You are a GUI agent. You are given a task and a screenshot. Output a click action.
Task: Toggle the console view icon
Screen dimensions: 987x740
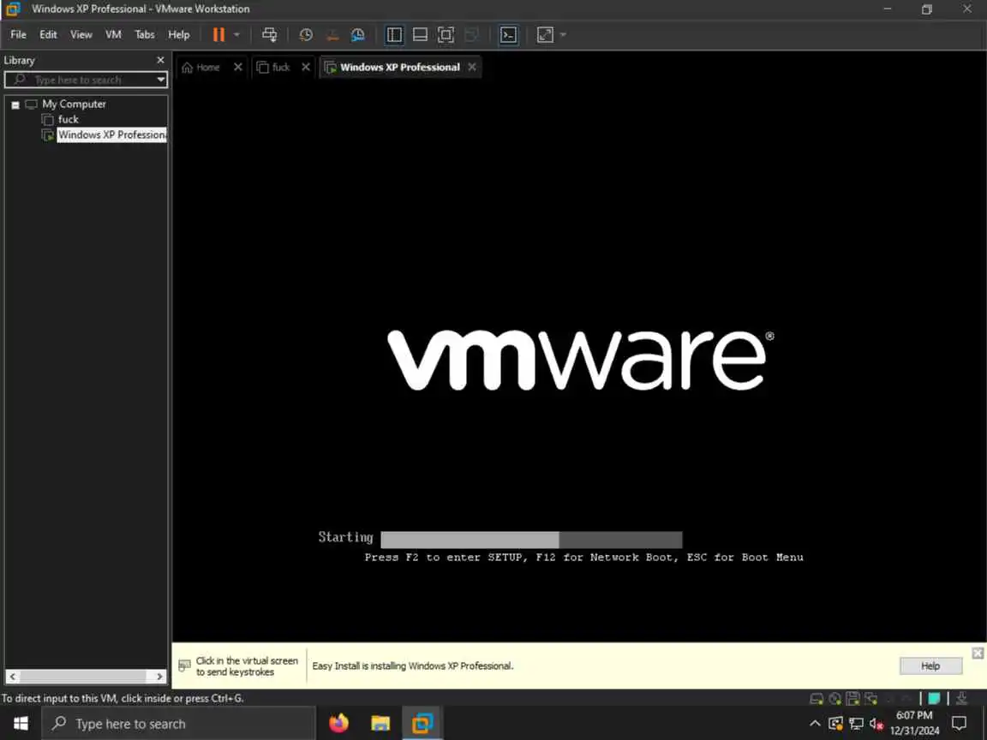click(x=509, y=34)
